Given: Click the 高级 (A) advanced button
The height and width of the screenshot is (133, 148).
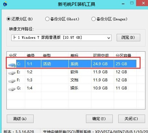Looking at the screenshot, I should point(20,119).
